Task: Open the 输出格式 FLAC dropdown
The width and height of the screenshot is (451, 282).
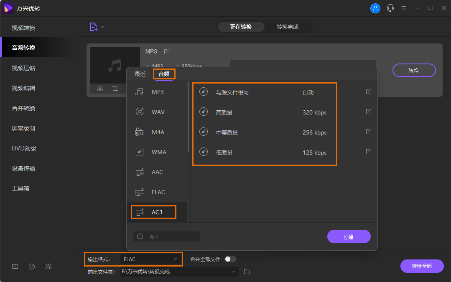Action: pyautogui.click(x=151, y=259)
